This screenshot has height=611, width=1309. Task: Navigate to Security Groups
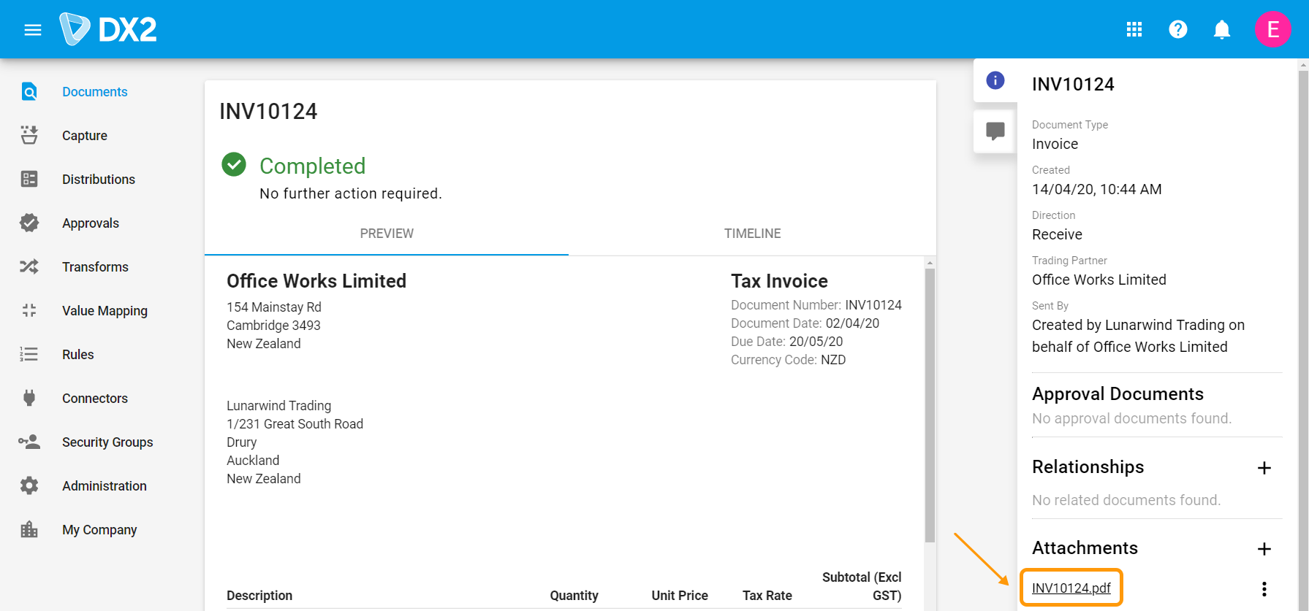(107, 442)
